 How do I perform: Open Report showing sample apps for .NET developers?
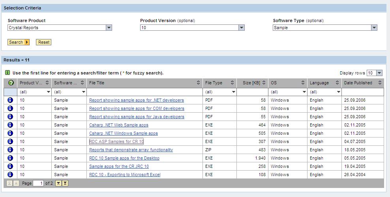pyautogui.click(x=137, y=100)
